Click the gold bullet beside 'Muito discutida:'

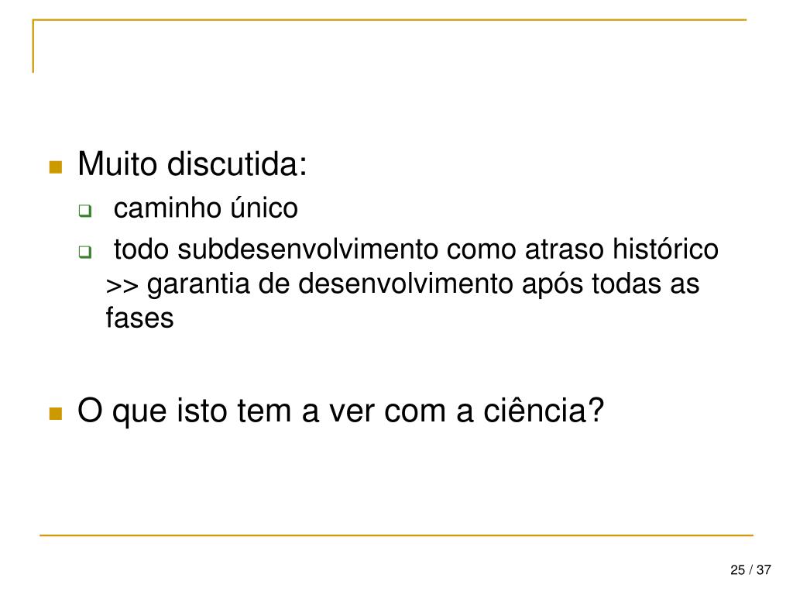click(56, 167)
